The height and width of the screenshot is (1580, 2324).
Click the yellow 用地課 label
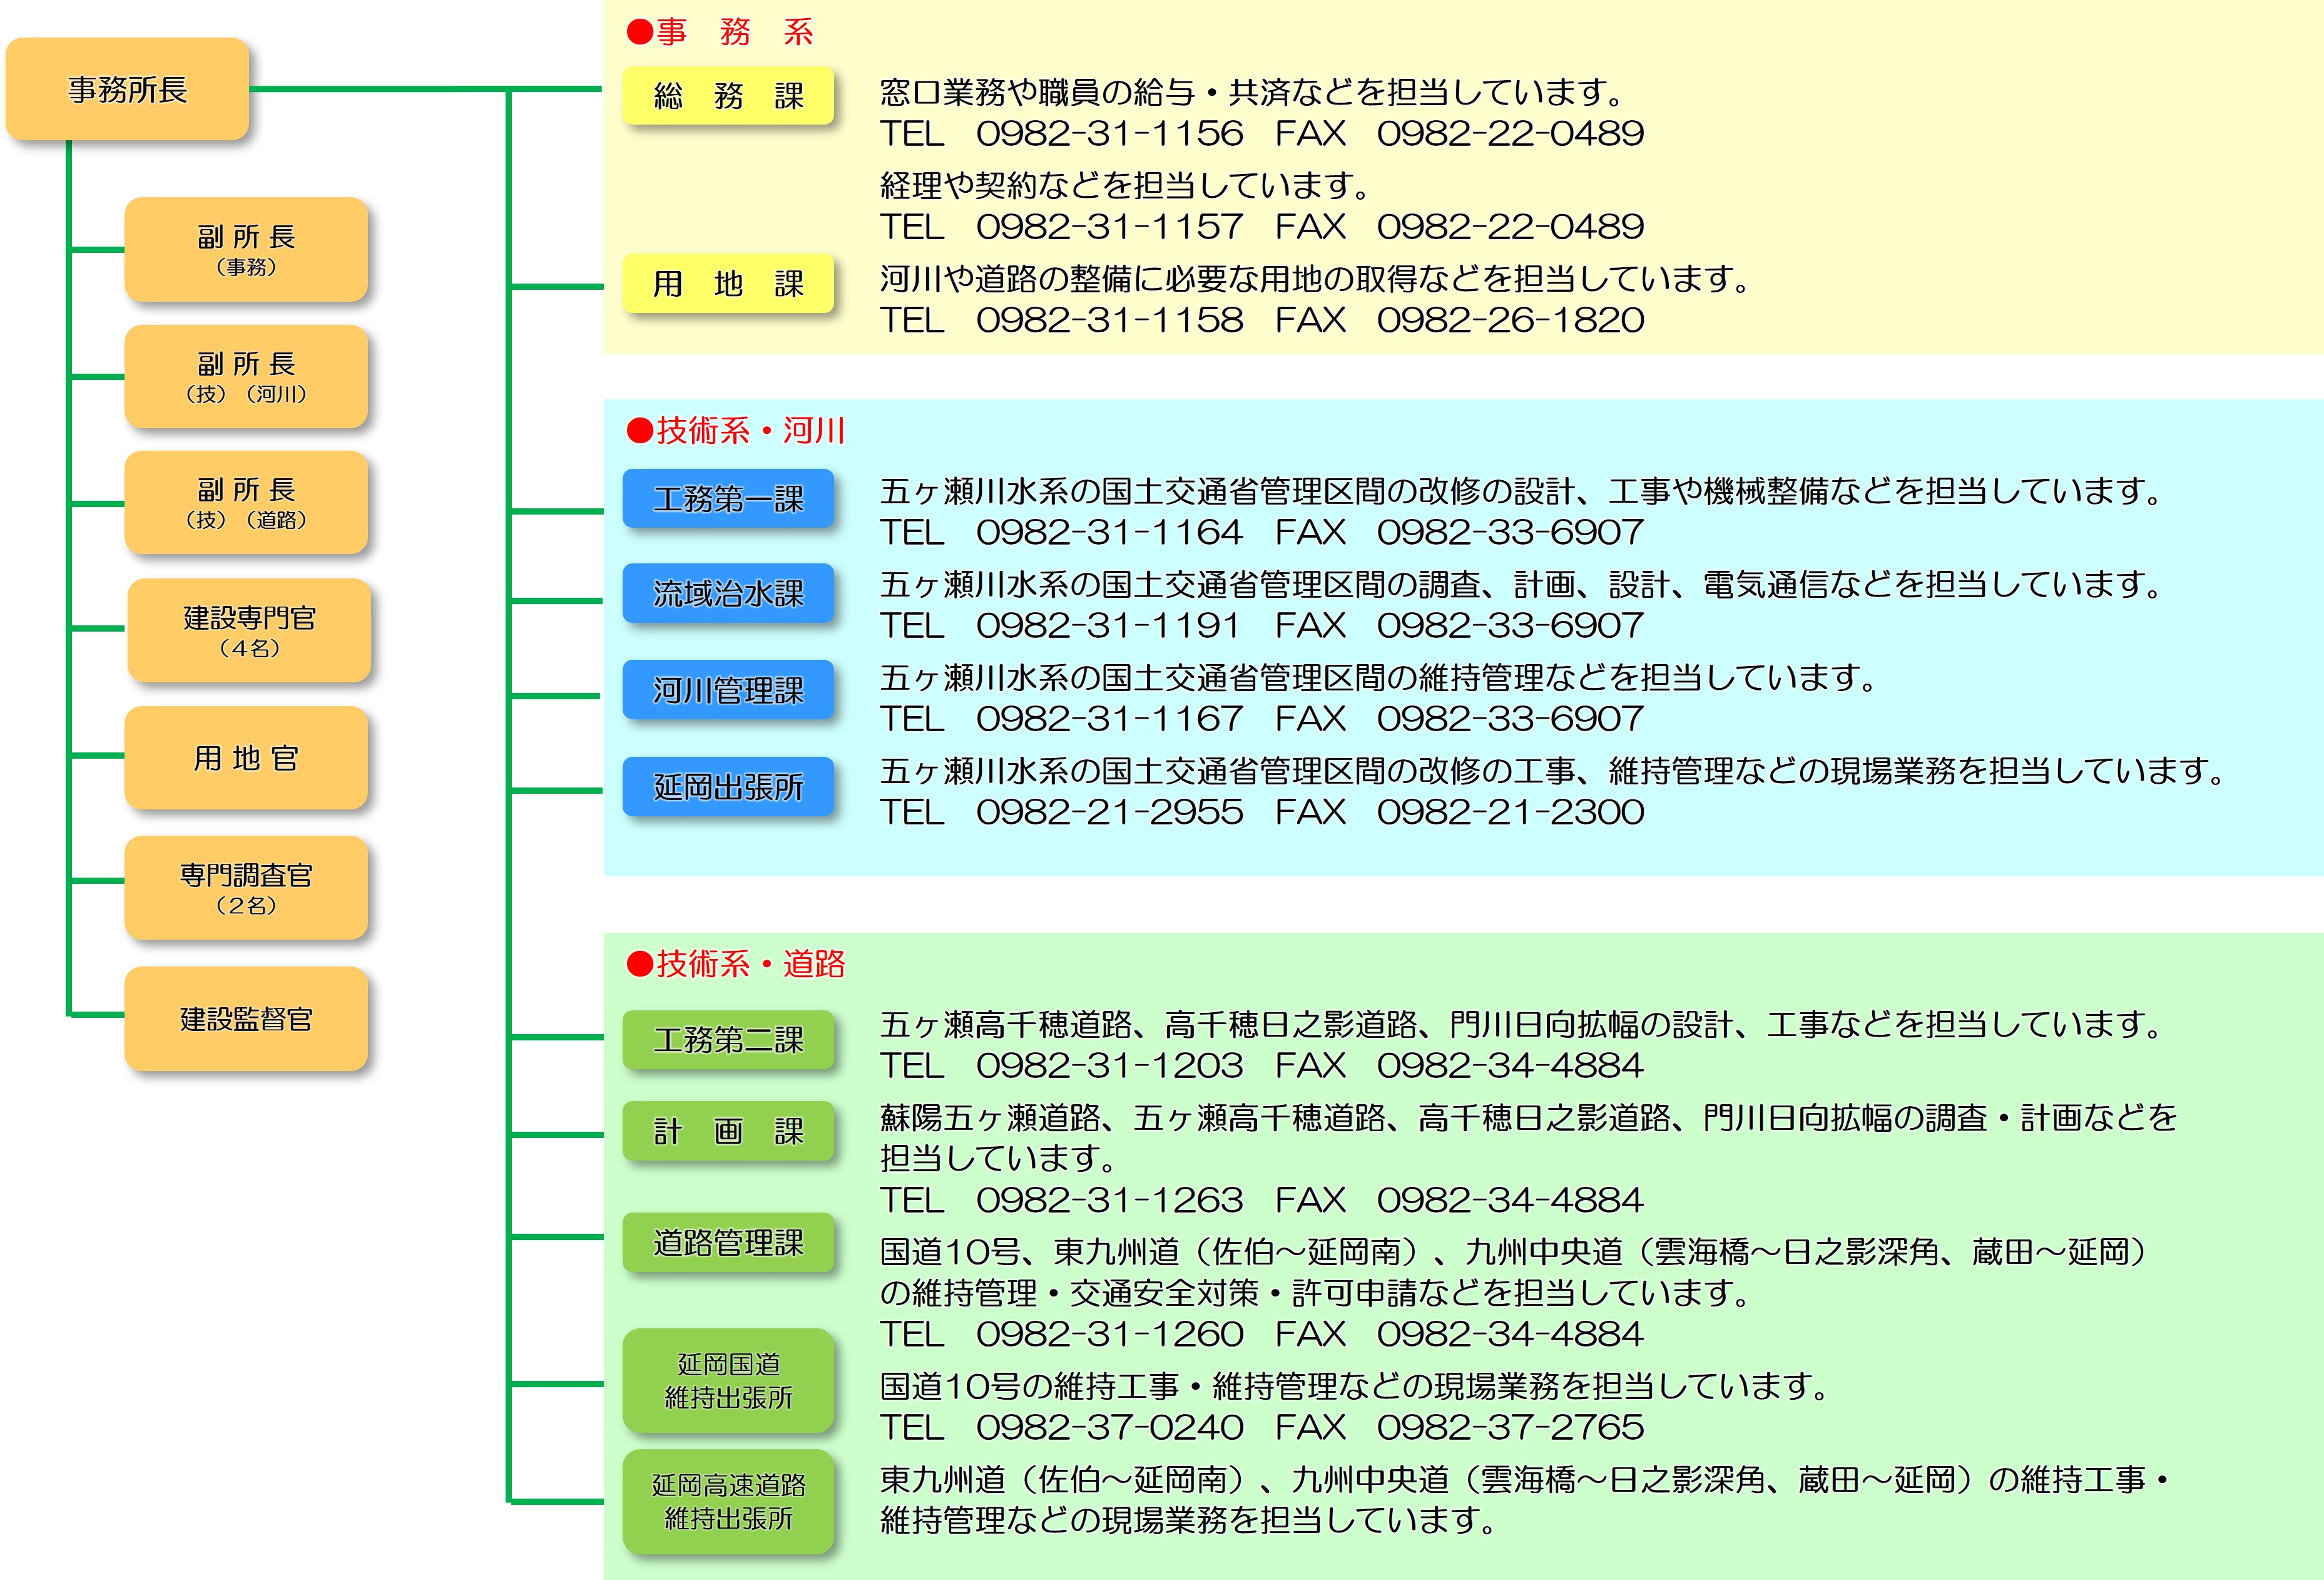tap(728, 283)
